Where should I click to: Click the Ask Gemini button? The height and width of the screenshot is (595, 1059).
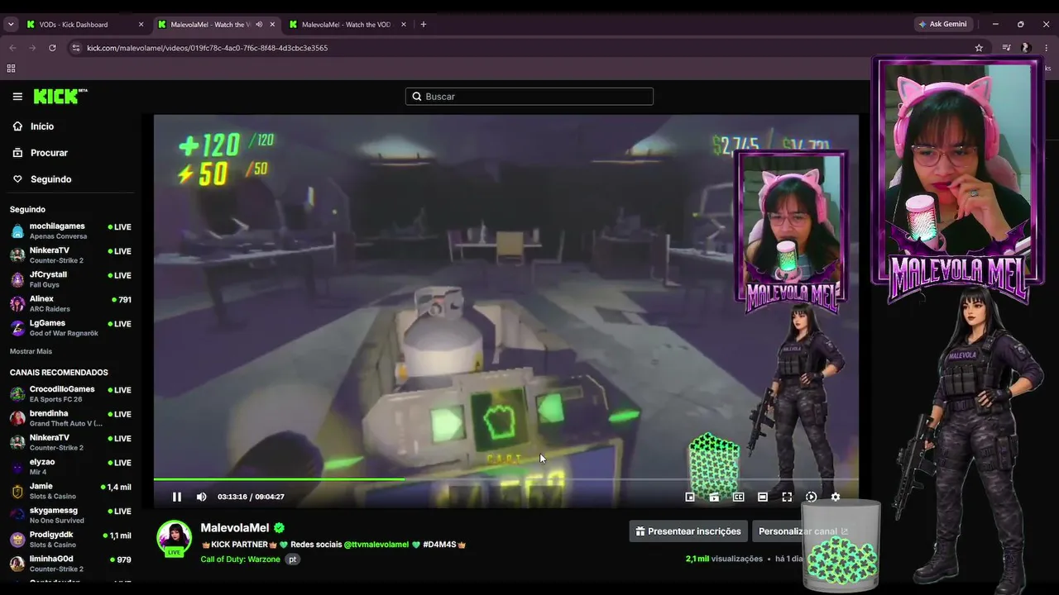942,25
